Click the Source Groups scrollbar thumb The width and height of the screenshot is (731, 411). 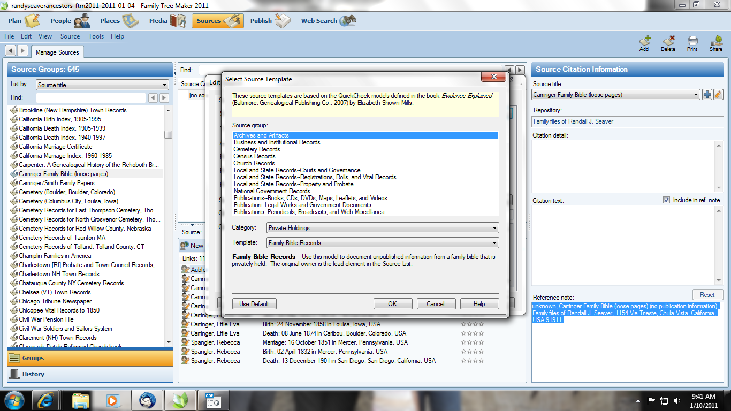click(168, 134)
